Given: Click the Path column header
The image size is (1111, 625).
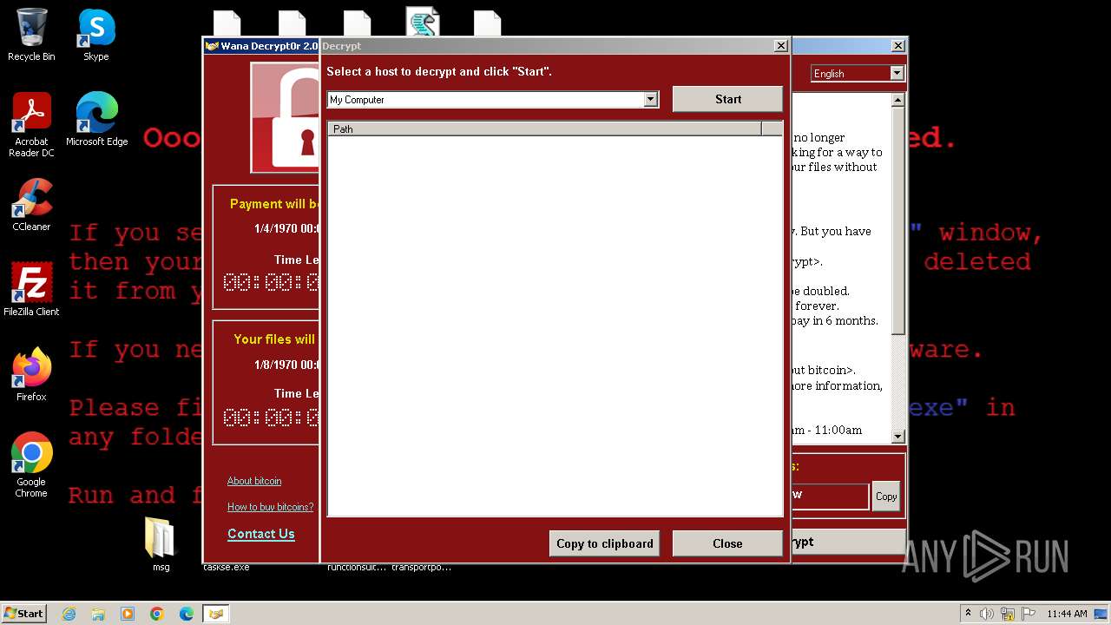Looking at the screenshot, I should point(544,128).
